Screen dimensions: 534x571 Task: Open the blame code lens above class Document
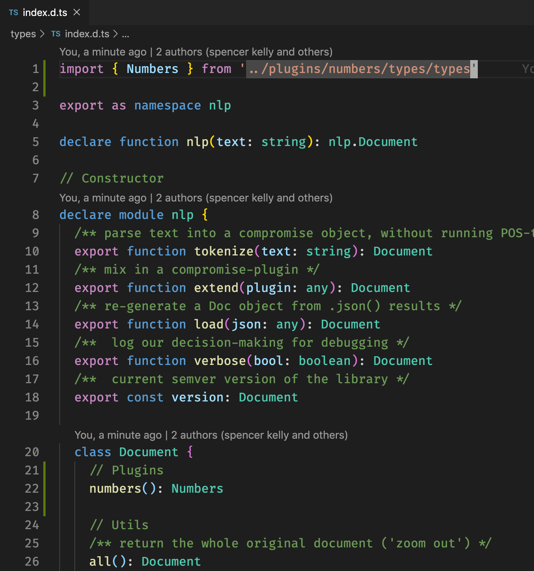[211, 435]
